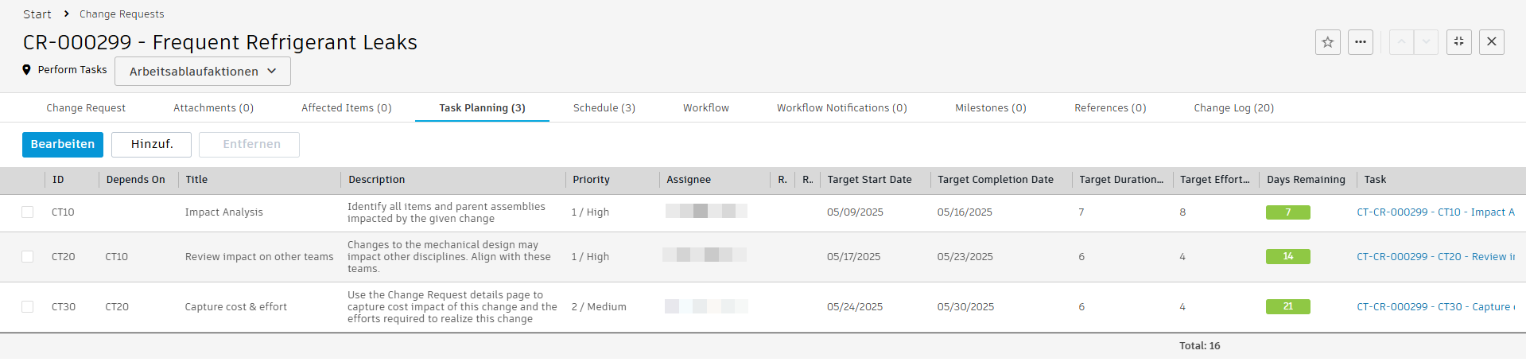Click the green 14 days remaining badge
The image size is (1526, 362).
(x=1287, y=257)
